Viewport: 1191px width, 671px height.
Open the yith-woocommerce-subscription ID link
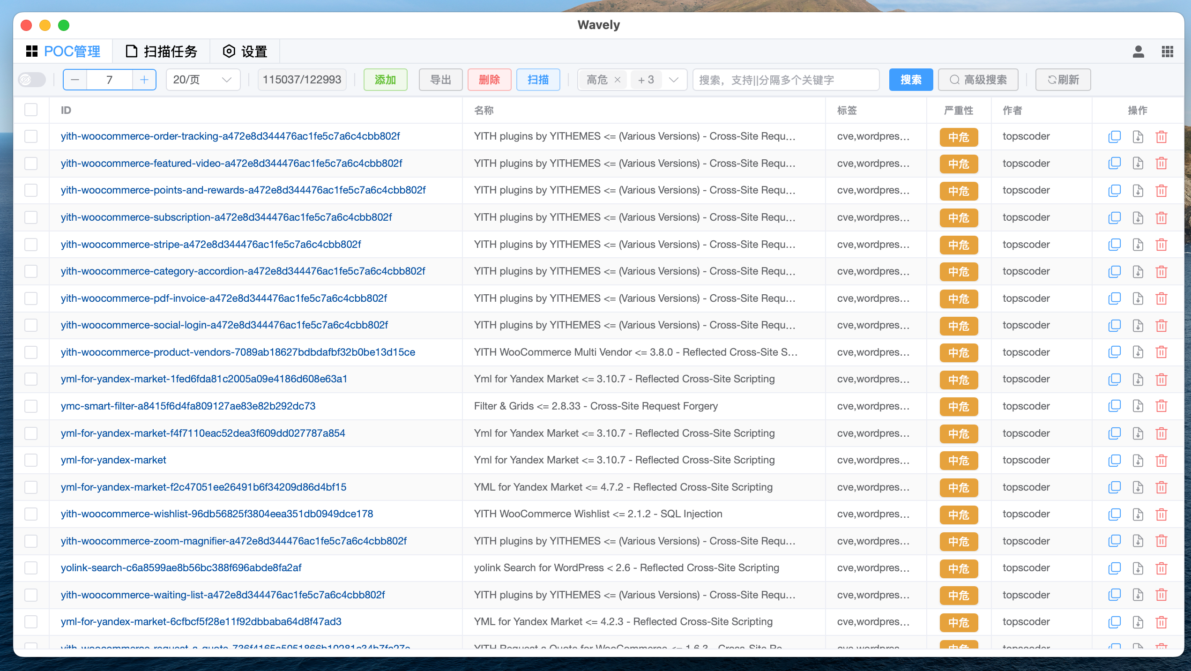[226, 217]
